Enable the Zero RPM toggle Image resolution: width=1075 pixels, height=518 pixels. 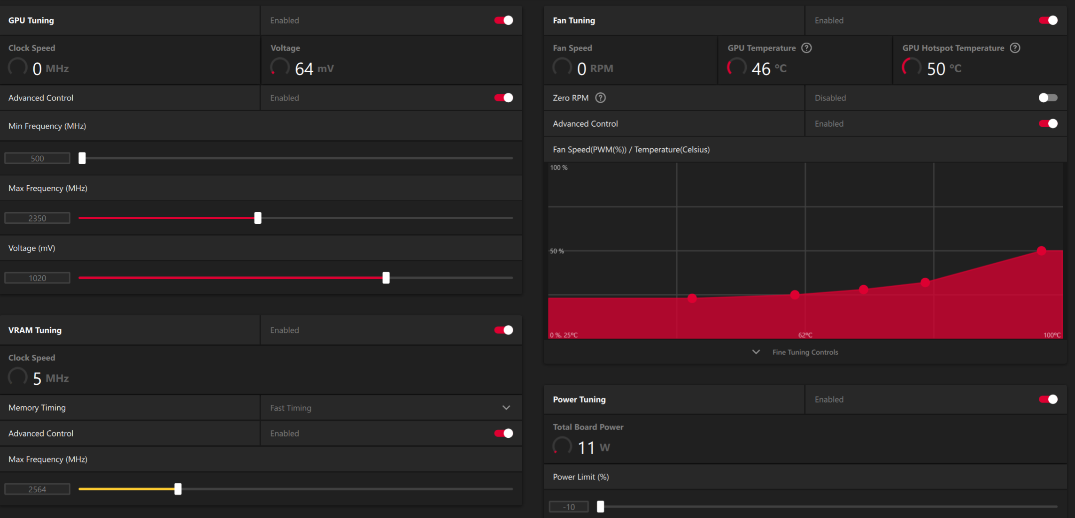(1048, 98)
